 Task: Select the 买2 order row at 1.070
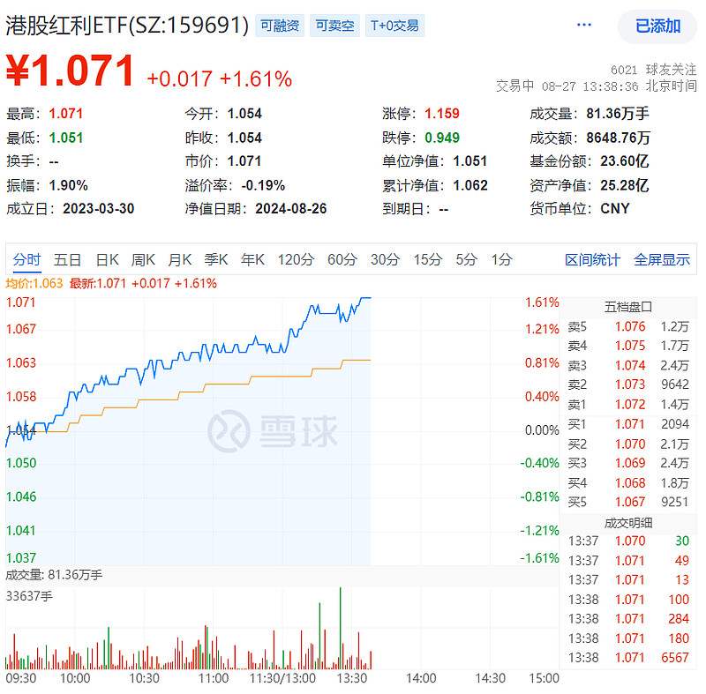coord(628,444)
